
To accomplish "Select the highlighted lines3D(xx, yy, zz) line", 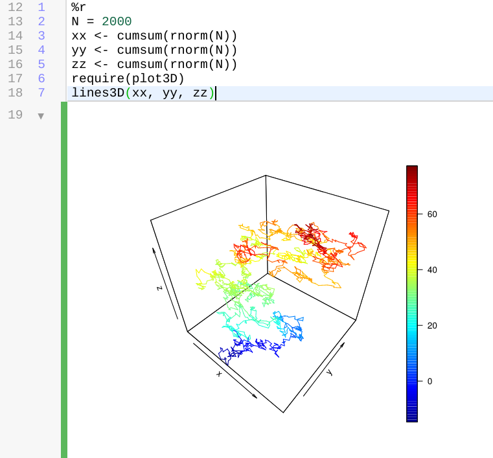I will tap(143, 93).
